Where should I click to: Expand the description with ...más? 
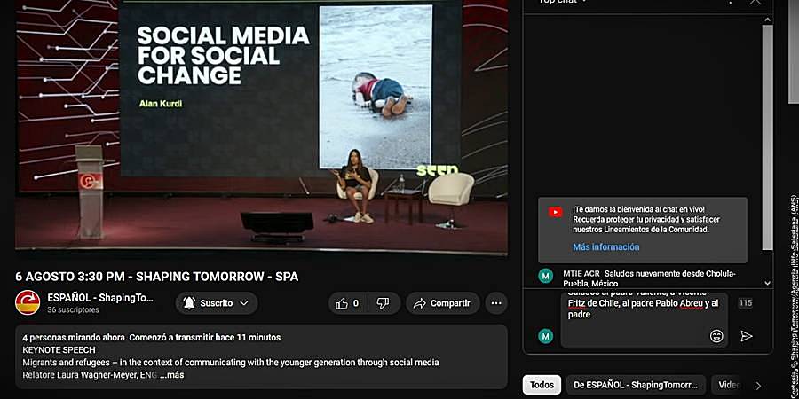point(171,375)
